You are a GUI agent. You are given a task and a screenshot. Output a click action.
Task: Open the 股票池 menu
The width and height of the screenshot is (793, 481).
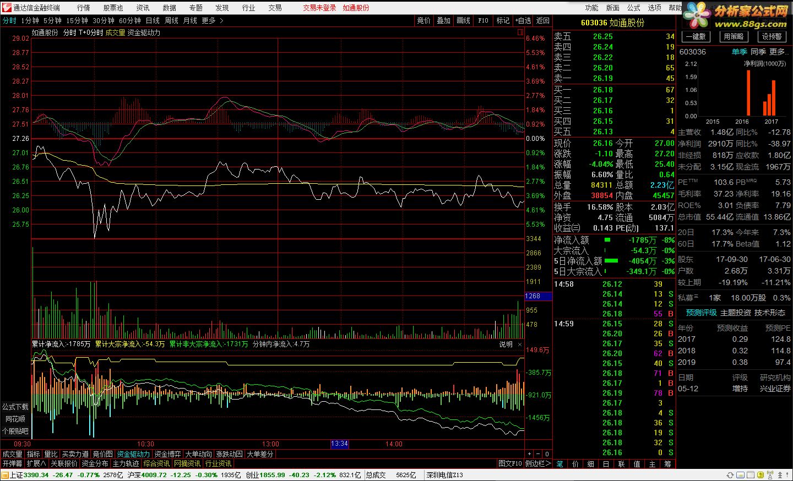point(113,8)
